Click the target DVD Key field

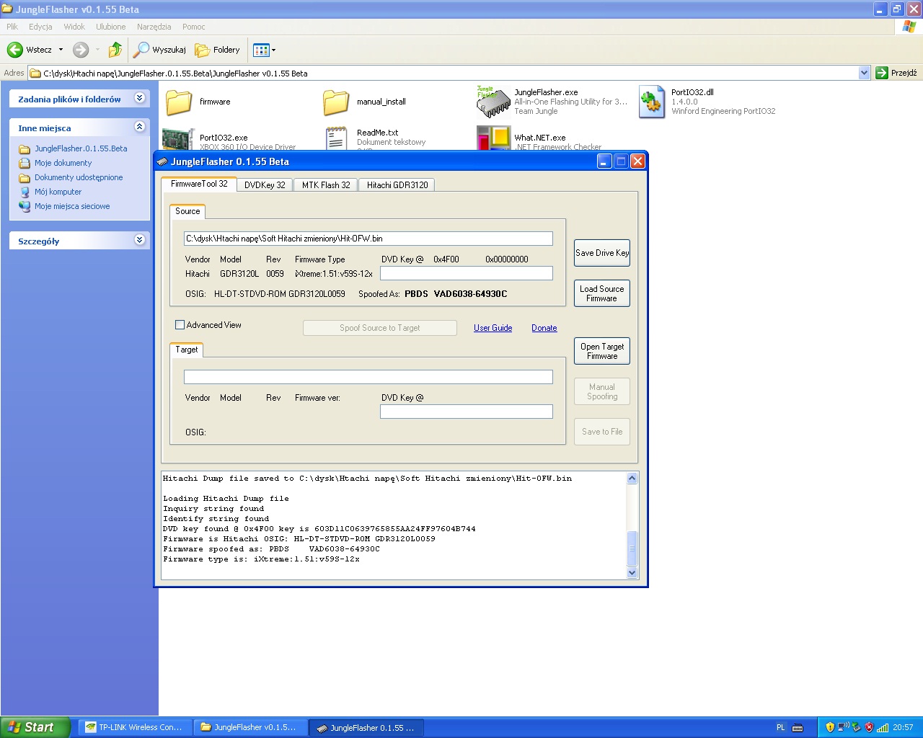tap(467, 412)
